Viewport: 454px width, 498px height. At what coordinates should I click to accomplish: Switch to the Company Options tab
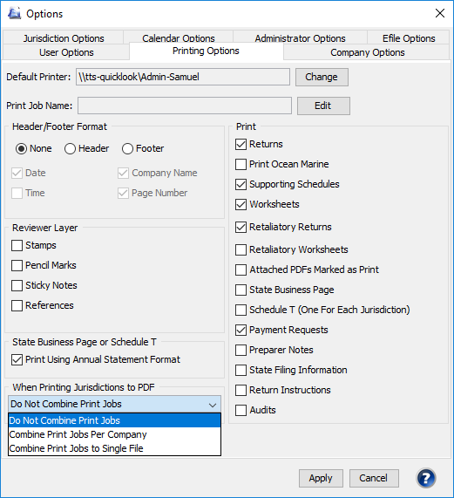click(x=367, y=52)
